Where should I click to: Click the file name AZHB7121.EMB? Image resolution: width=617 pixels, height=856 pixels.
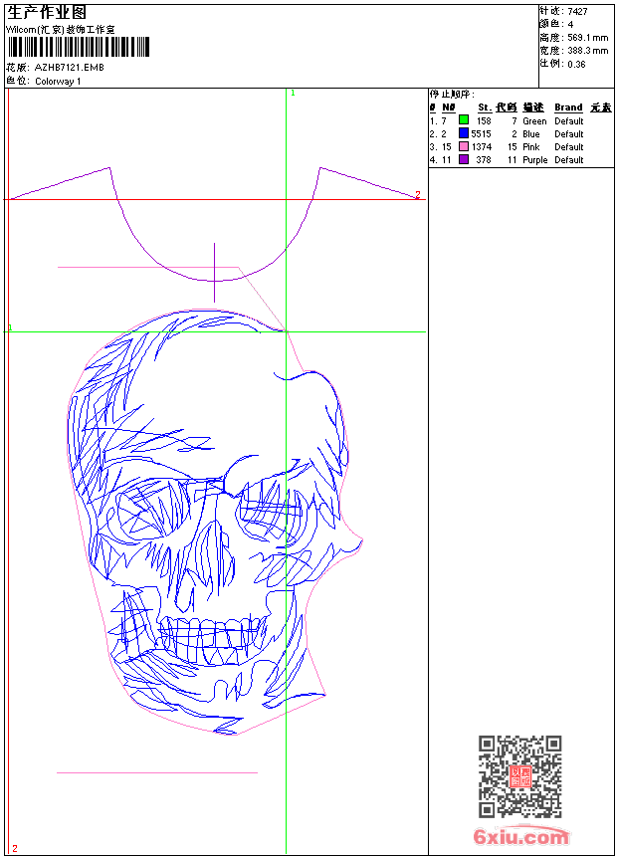point(69,68)
